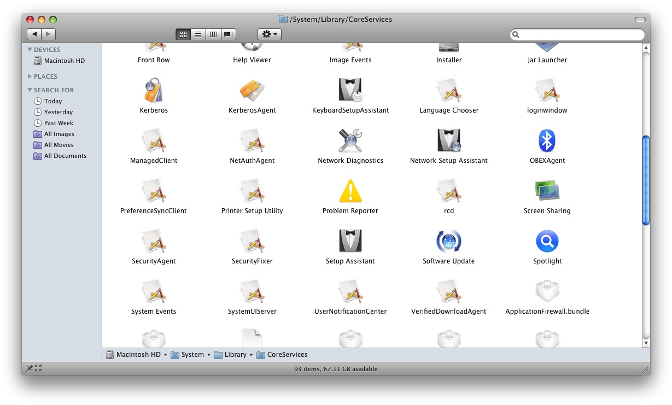Click the Front Row label
This screenshot has height=405, width=672.
tap(154, 60)
